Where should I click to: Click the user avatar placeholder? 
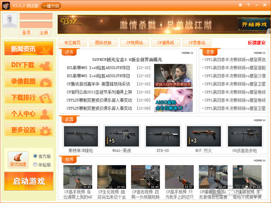tap(10, 20)
